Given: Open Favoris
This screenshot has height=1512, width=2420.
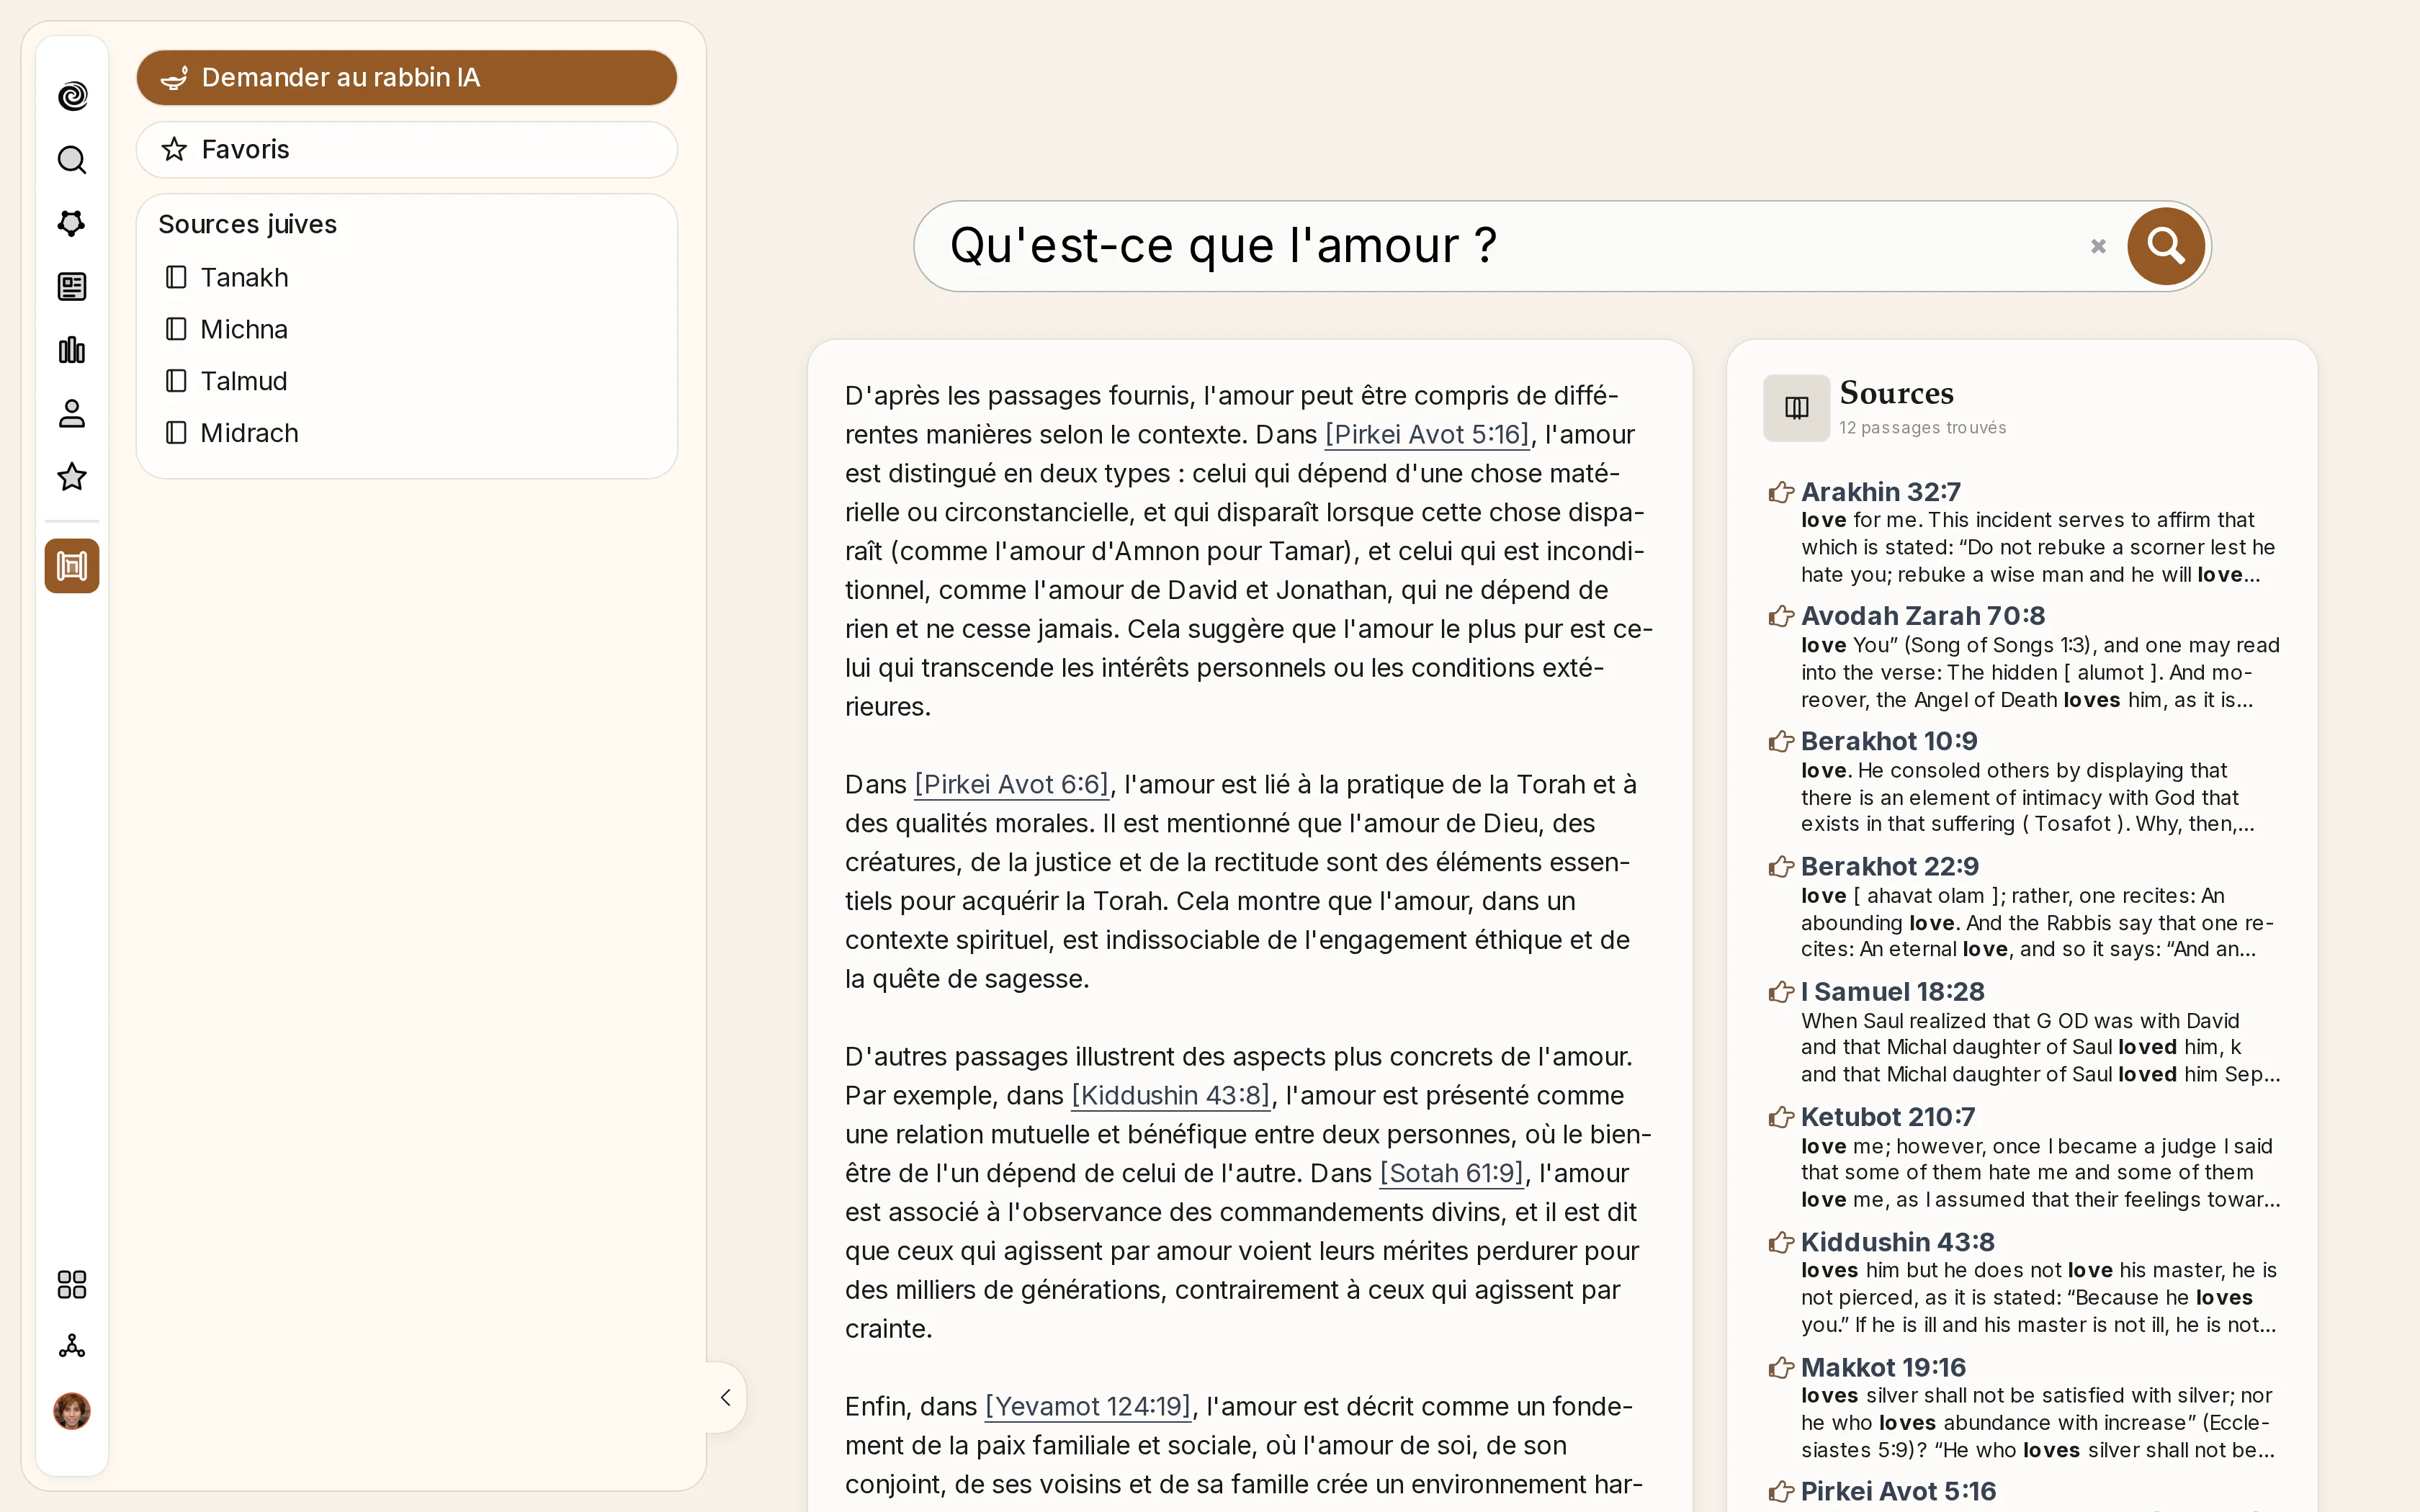Looking at the screenshot, I should (407, 150).
